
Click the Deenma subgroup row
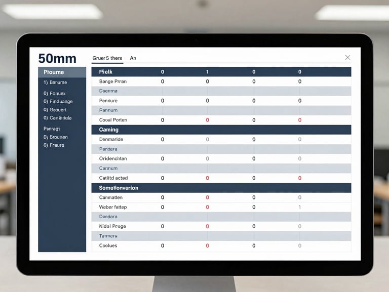click(x=221, y=91)
